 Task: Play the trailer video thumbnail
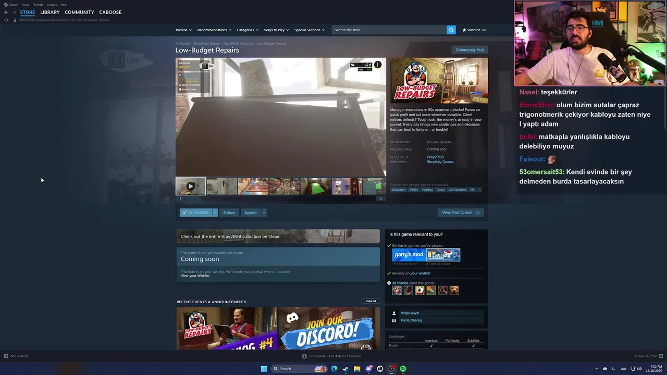click(x=191, y=186)
